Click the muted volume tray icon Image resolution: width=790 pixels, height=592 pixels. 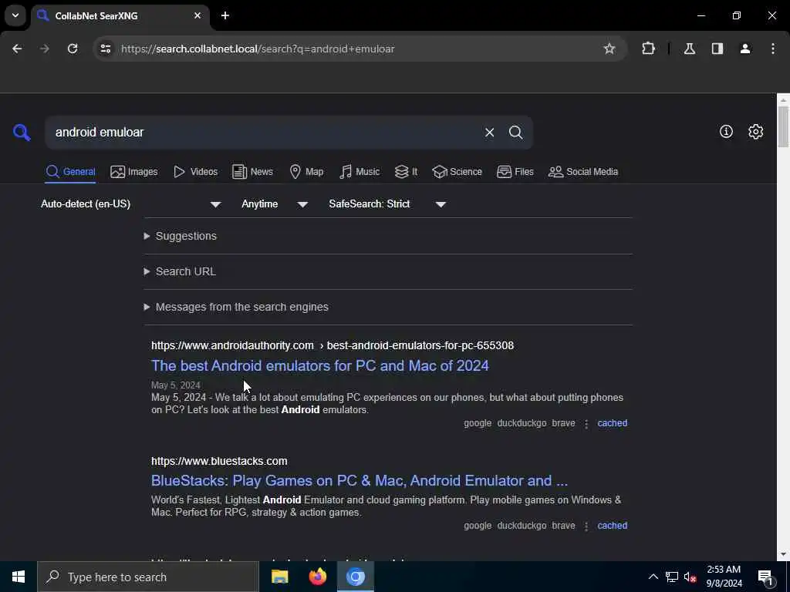click(x=690, y=577)
